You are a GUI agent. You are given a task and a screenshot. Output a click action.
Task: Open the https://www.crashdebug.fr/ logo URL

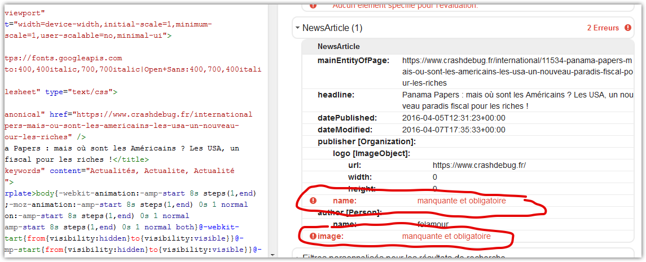pyautogui.click(x=479, y=166)
